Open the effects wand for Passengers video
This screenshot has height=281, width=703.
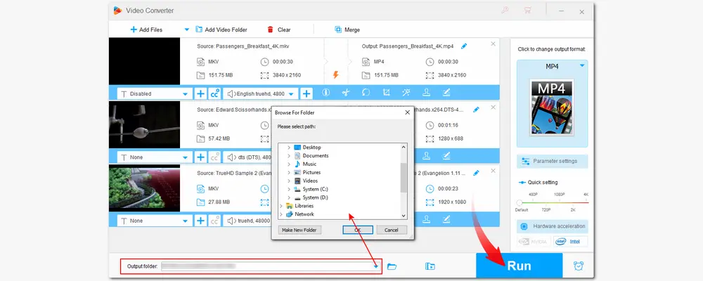(406, 93)
